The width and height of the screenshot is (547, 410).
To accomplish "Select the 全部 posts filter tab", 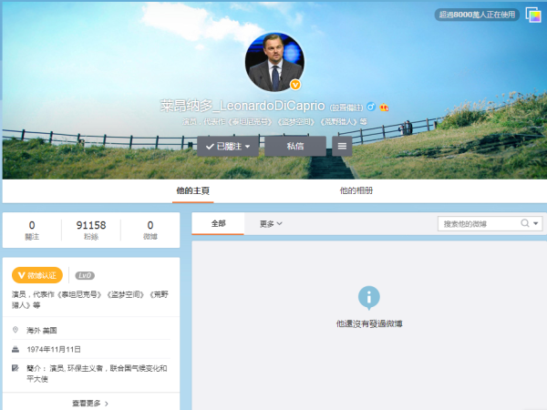I will pyautogui.click(x=218, y=223).
